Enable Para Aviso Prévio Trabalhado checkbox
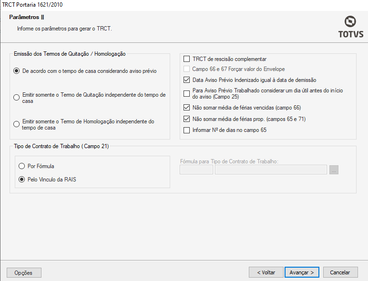This screenshot has height=281, width=368. click(187, 93)
